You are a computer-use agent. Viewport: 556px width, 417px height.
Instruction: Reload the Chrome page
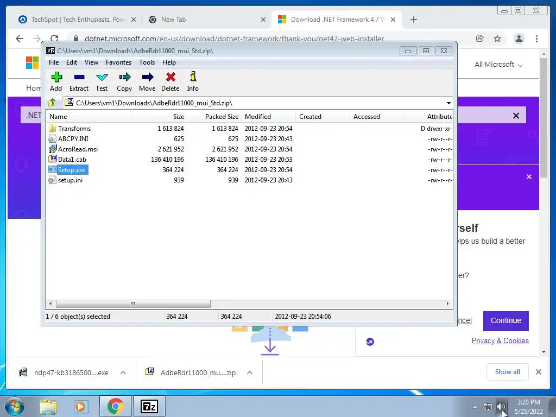[x=54, y=39]
